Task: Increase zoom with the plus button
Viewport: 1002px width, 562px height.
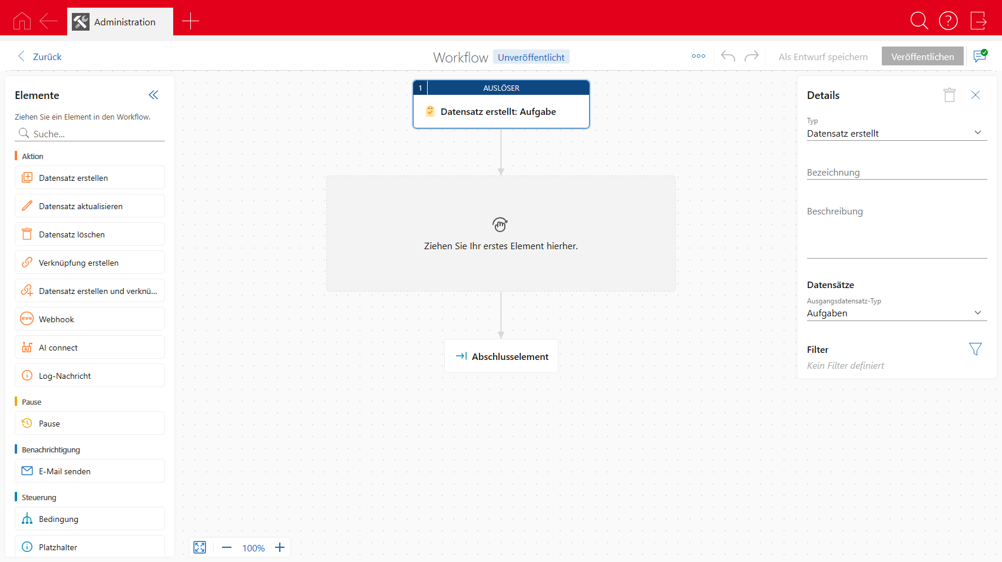Action: coord(280,547)
